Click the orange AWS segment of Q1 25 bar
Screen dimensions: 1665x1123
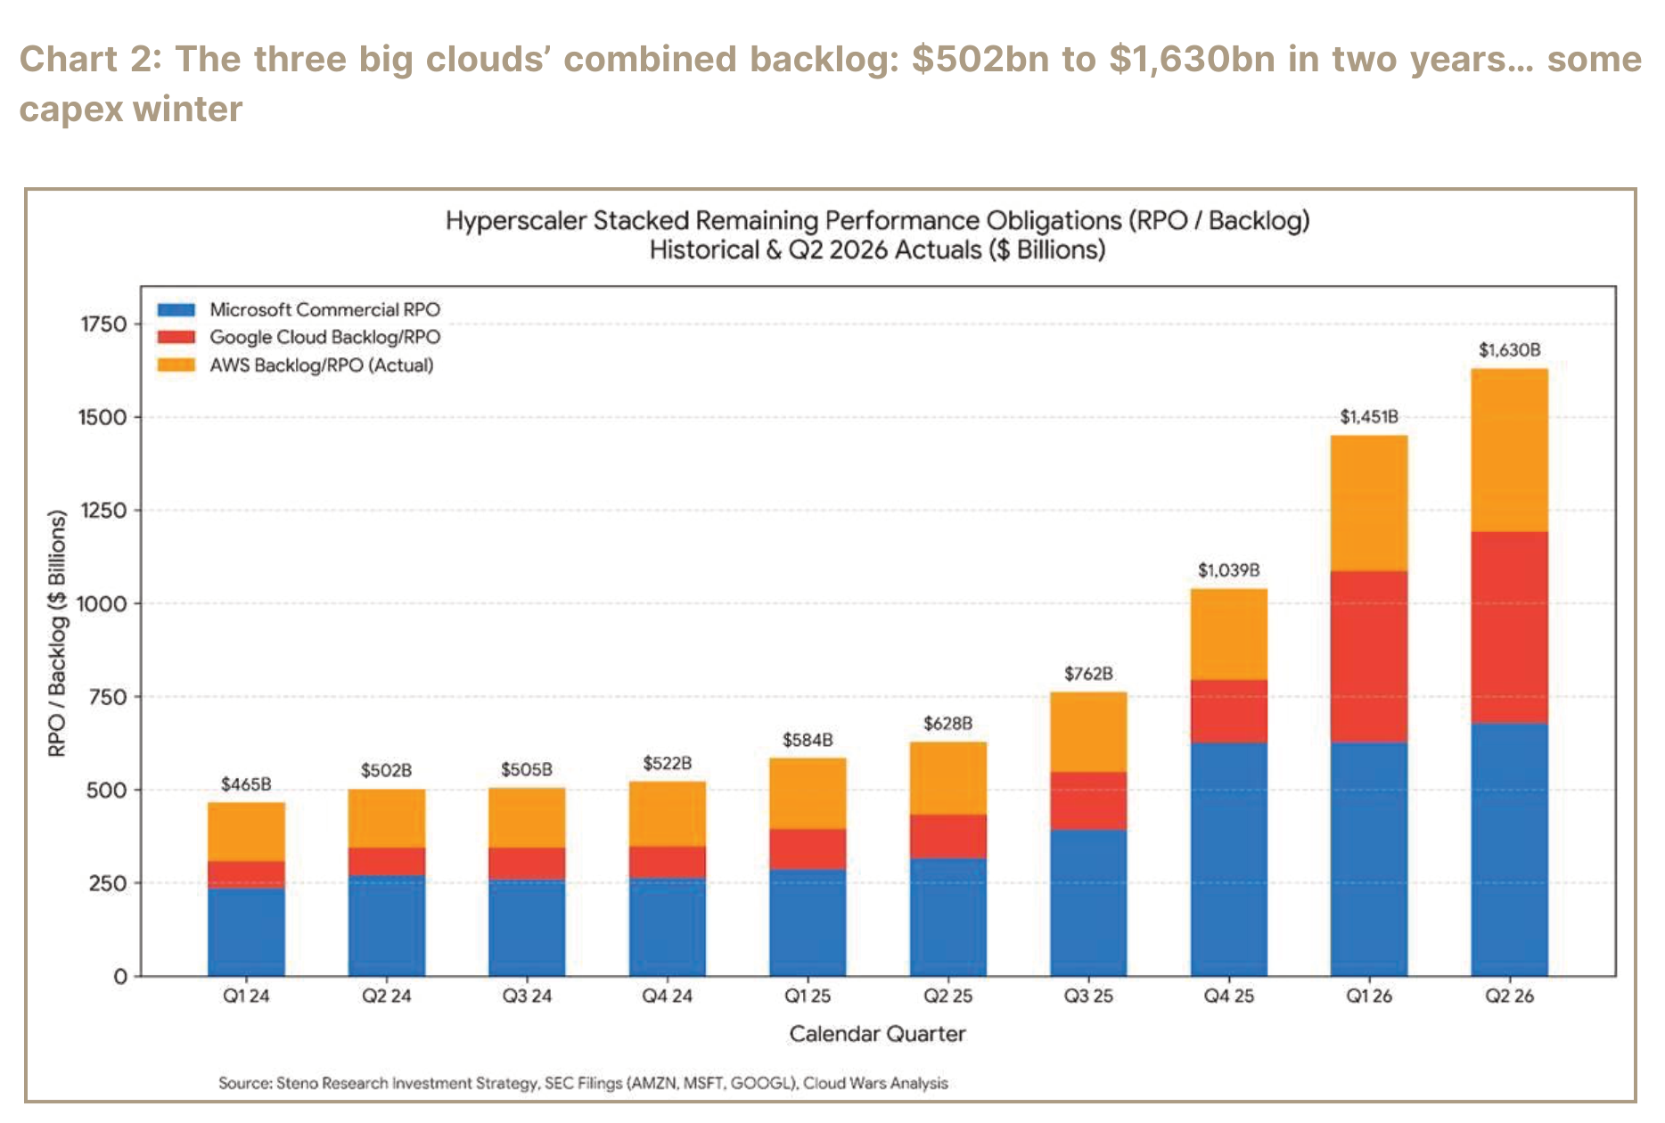tap(808, 793)
